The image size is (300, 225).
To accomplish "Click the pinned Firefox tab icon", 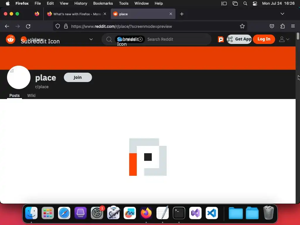I will point(37,14).
